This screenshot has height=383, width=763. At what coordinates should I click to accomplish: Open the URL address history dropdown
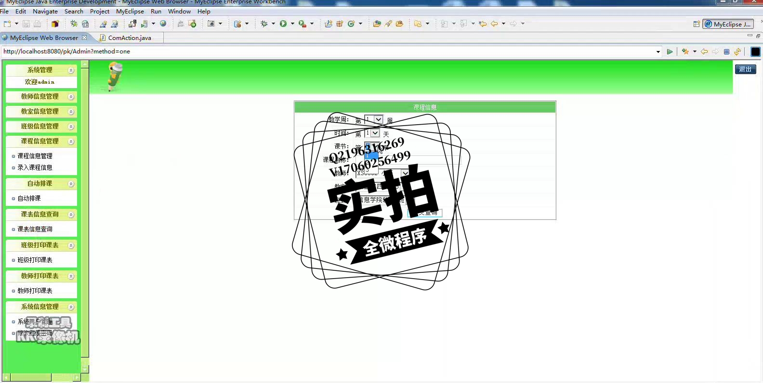point(658,51)
